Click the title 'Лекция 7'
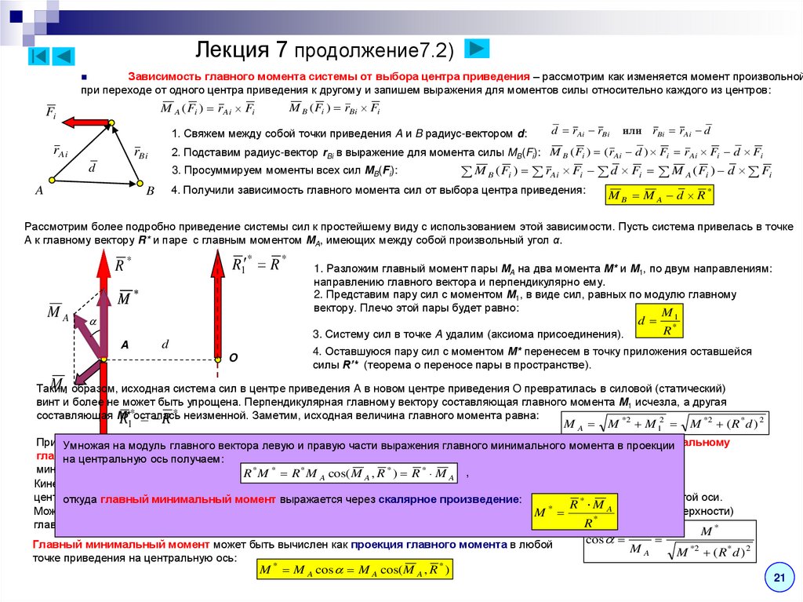The height and width of the screenshot is (602, 803). coord(241,49)
